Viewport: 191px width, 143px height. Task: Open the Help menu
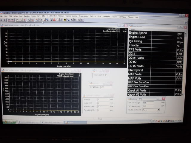pos(137,17)
